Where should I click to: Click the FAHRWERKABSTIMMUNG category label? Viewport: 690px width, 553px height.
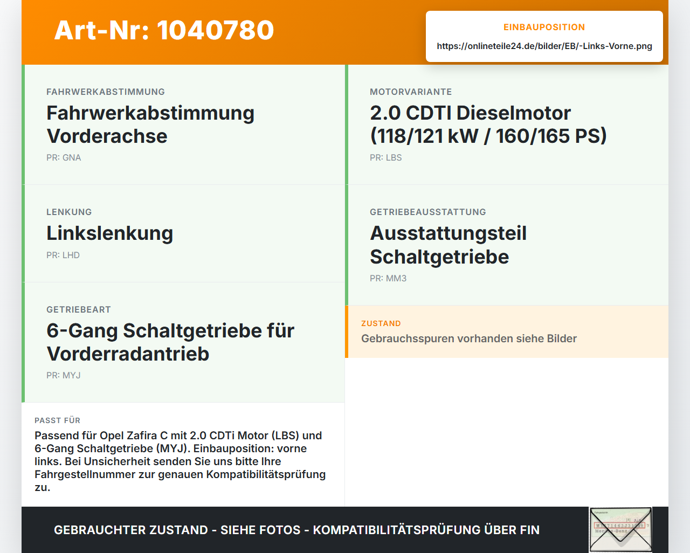click(x=106, y=92)
